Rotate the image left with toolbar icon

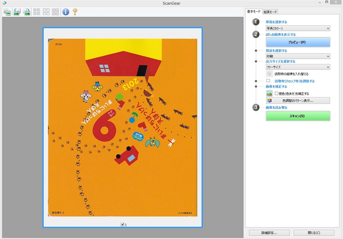point(17,12)
